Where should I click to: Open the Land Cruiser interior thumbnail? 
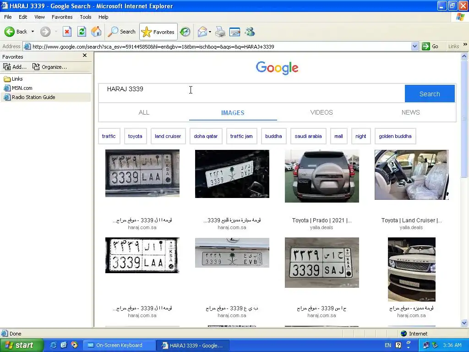(x=412, y=175)
